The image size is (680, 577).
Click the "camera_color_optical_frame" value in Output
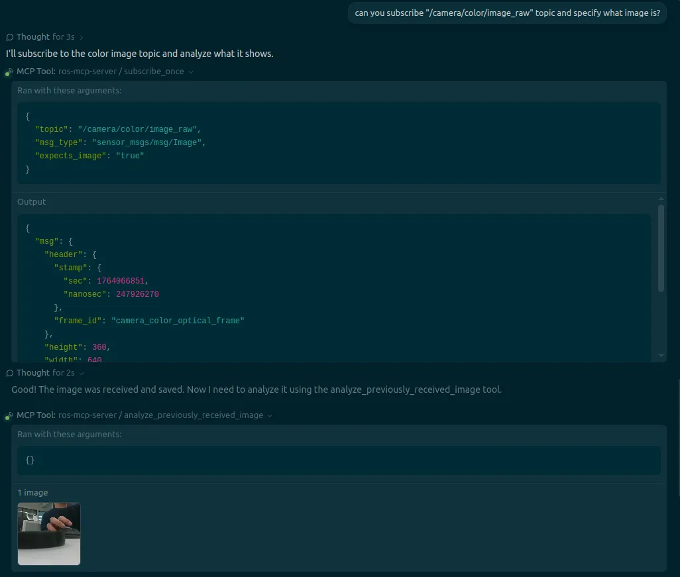pyautogui.click(x=178, y=321)
